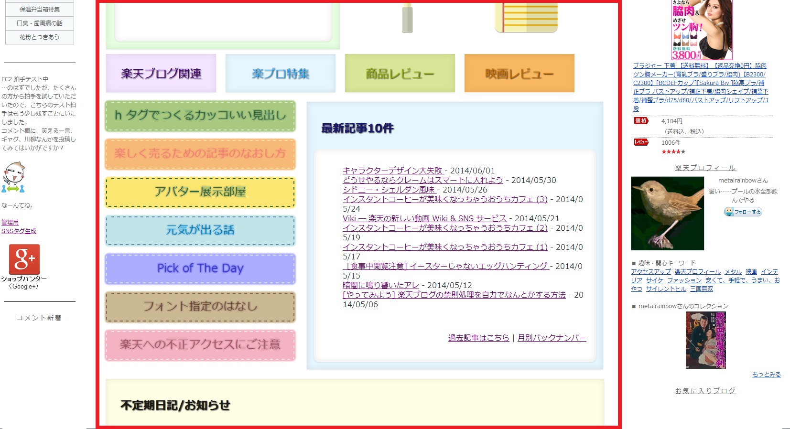Click the フォローする follow button
Screen dimensions: 790x429
tap(743, 212)
